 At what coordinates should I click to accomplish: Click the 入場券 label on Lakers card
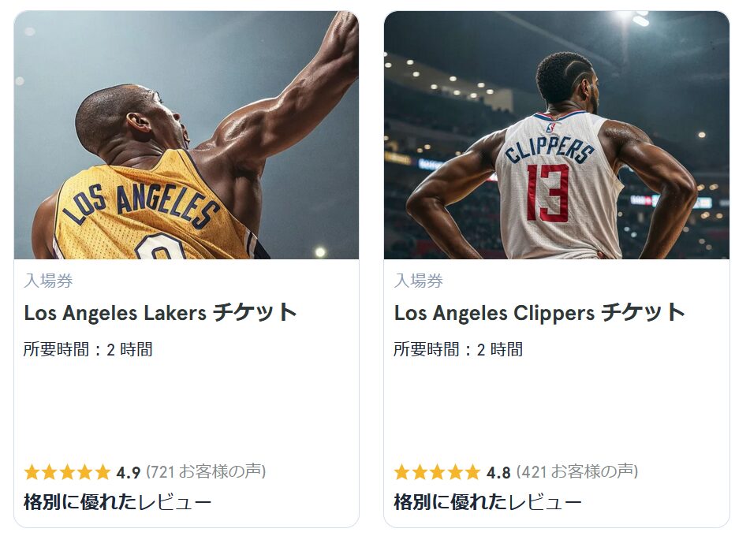pos(48,281)
